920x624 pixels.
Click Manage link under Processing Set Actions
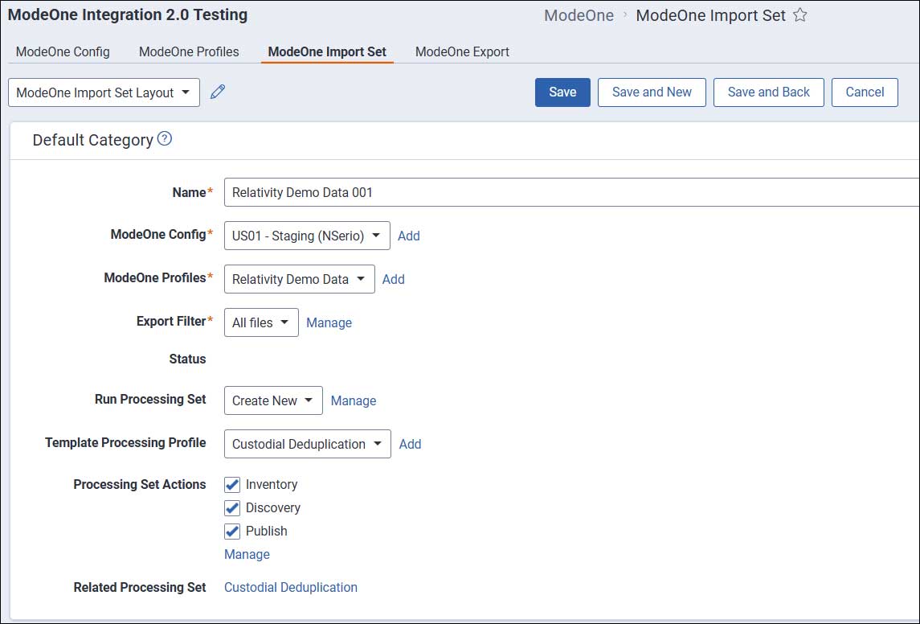pyautogui.click(x=247, y=555)
